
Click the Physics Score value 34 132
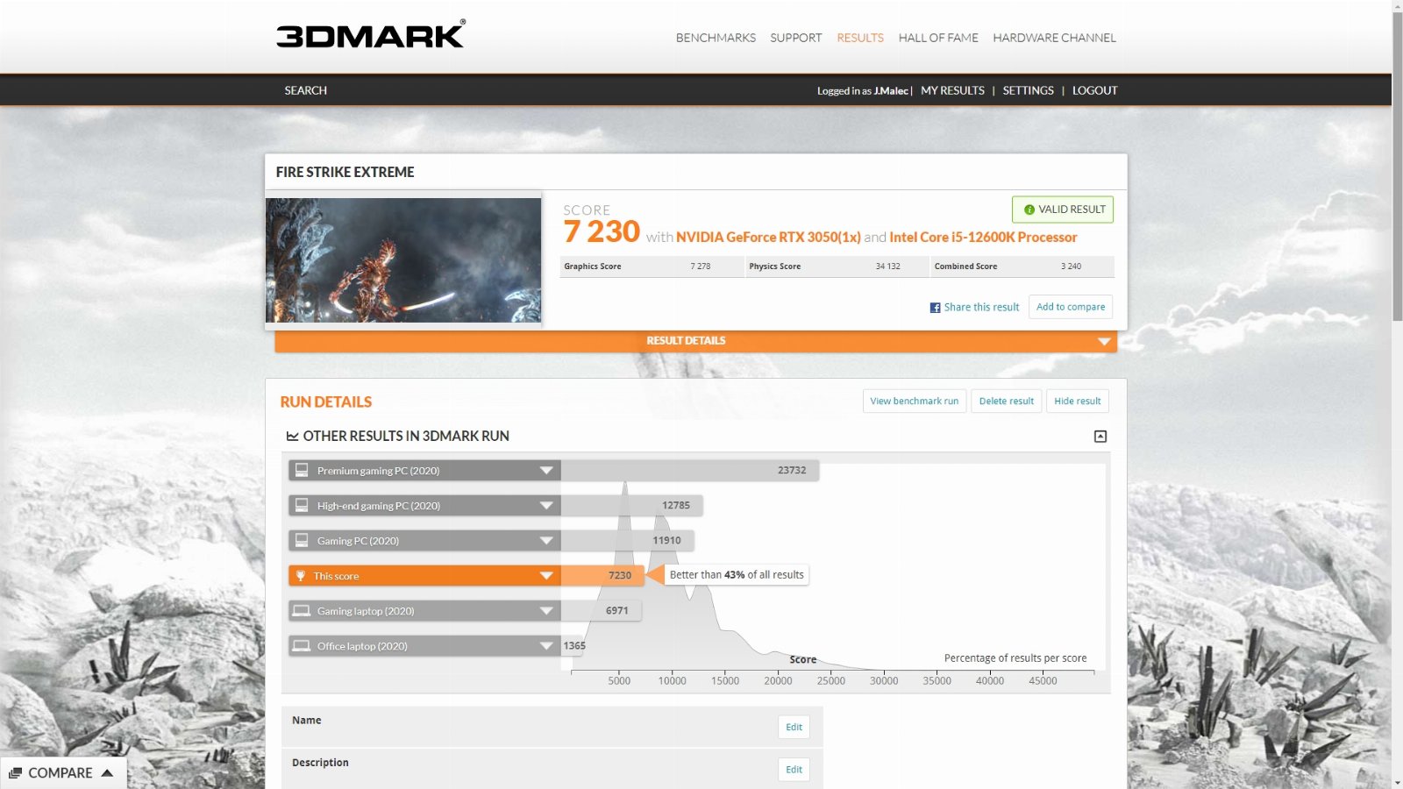pyautogui.click(x=887, y=267)
